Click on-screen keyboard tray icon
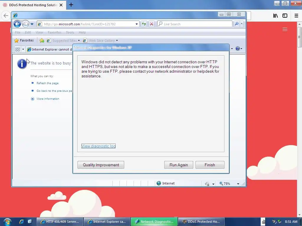302x226 pixels. (x=264, y=222)
